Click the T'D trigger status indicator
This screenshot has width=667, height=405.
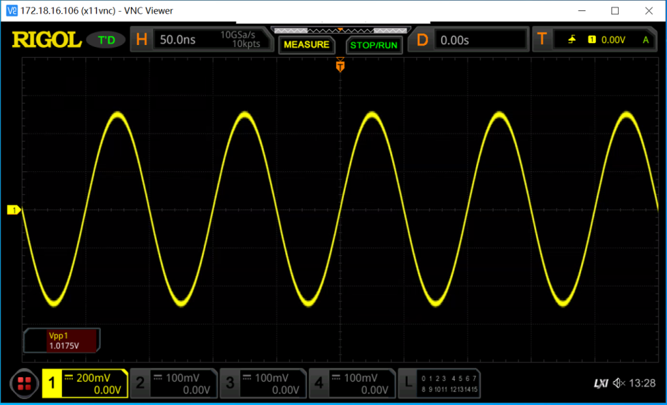(106, 40)
